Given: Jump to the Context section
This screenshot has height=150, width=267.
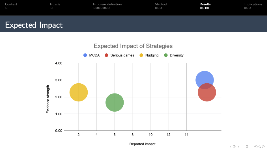Looking at the screenshot, I should point(11,4).
